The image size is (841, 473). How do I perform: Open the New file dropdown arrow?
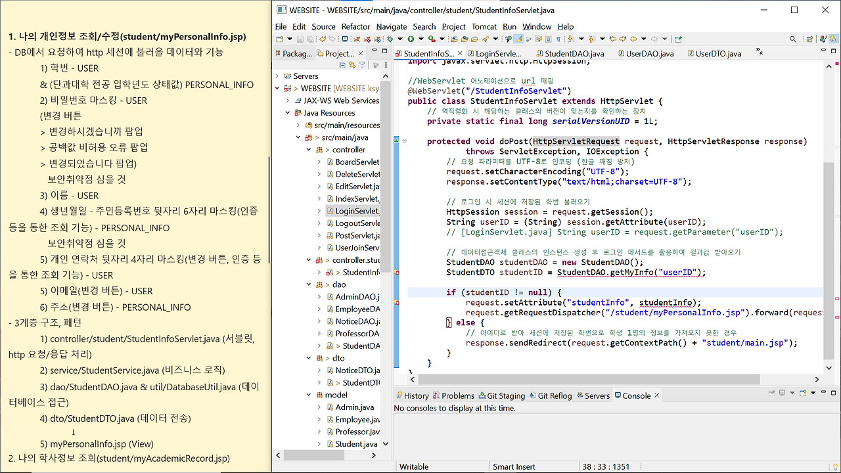coord(288,39)
